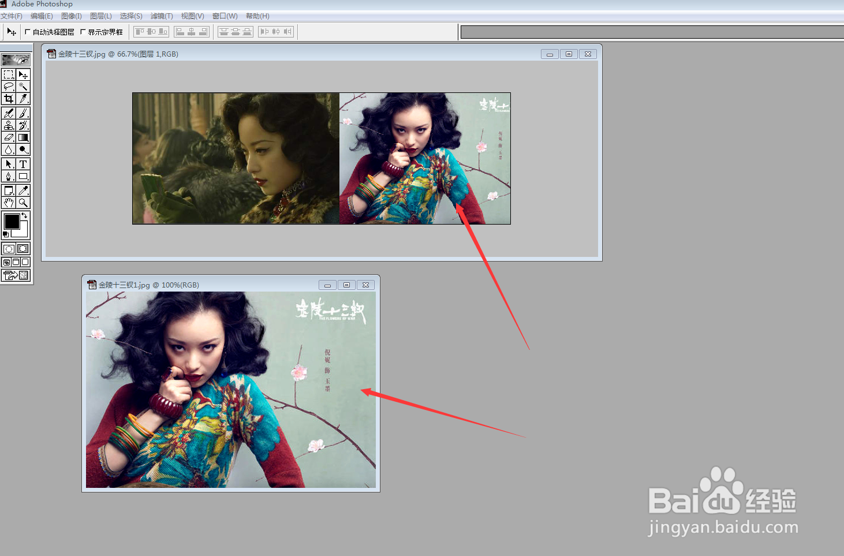Select the Airbrush tool
Image resolution: width=844 pixels, height=556 pixels.
[9, 113]
